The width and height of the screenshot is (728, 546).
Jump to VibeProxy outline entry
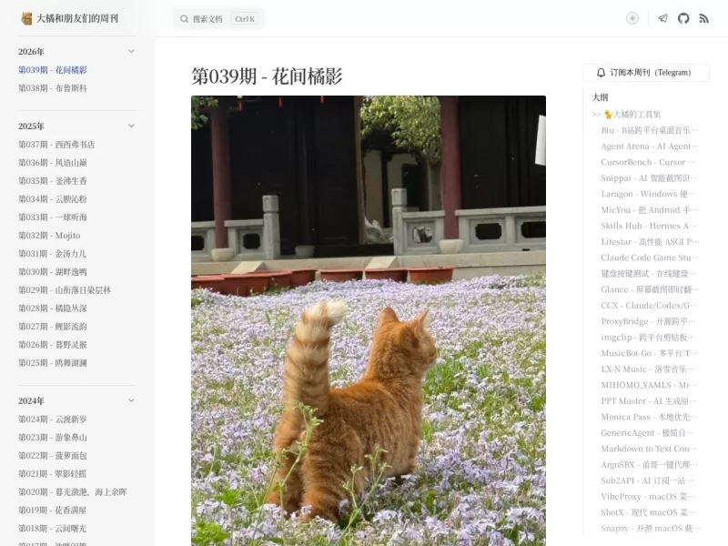(x=648, y=496)
